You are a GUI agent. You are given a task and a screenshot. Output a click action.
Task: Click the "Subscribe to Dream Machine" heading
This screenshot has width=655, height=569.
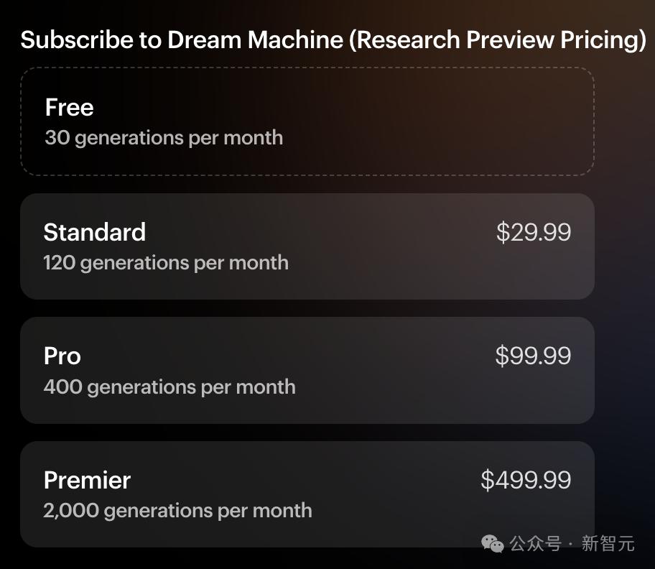[x=182, y=40]
